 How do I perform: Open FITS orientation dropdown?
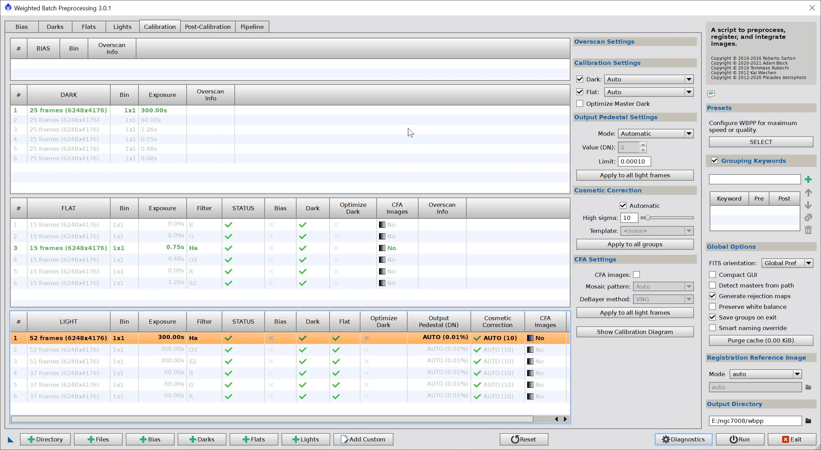click(x=787, y=263)
